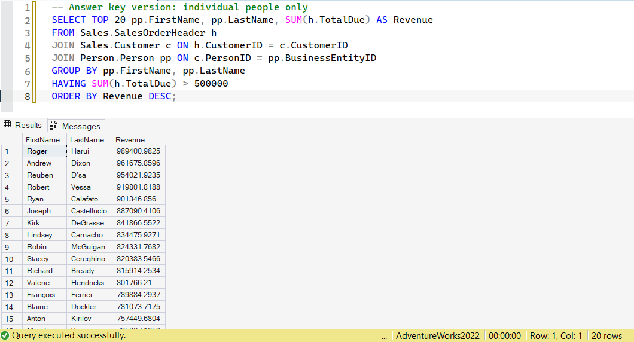Click the ORDER BY Revenue DESC line
Screen dimensions: 634x342
[114, 96]
